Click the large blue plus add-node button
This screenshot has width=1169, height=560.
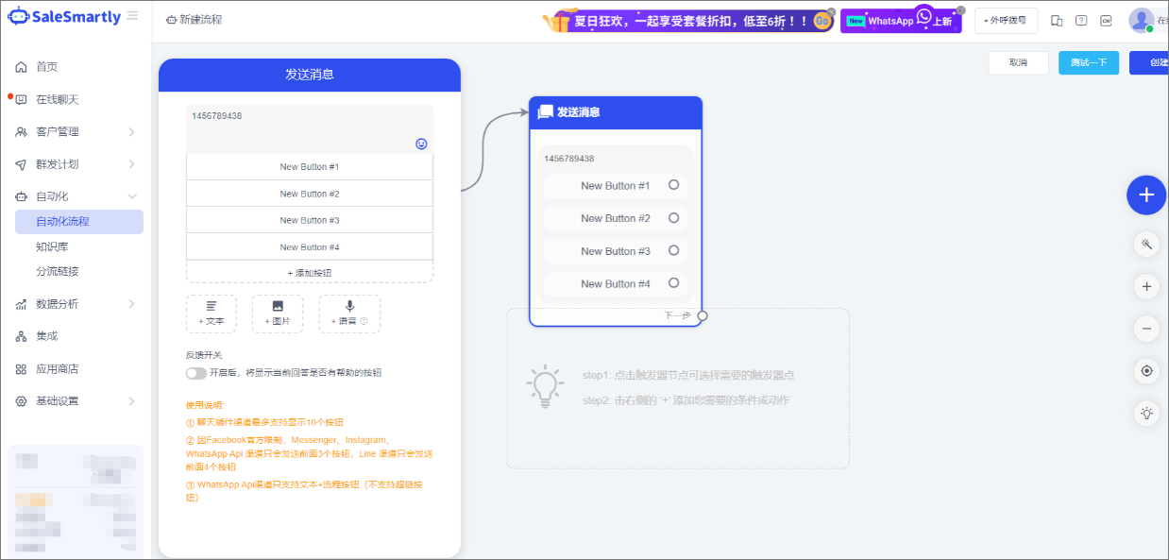[1146, 195]
